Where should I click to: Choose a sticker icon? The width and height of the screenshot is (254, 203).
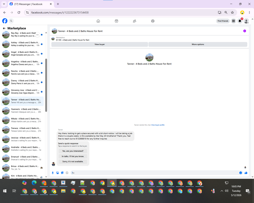point(62,173)
